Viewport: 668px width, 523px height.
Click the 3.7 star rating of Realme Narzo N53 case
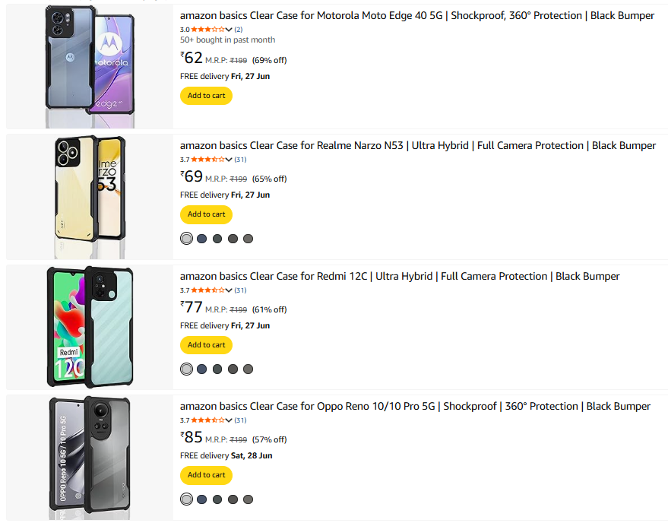[x=207, y=160]
